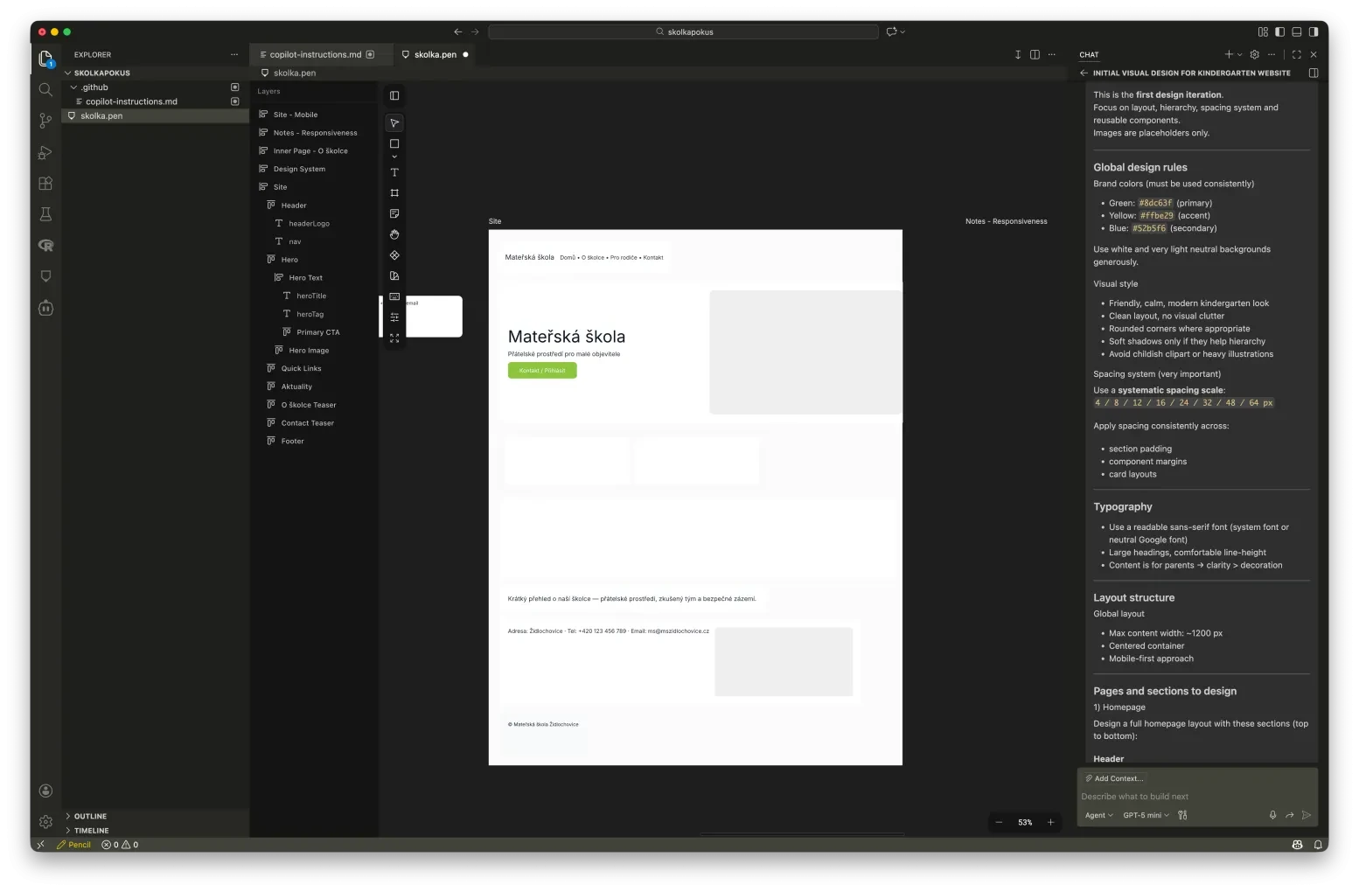
Task: Open the GPT-5 mini model picker
Action: (1145, 815)
